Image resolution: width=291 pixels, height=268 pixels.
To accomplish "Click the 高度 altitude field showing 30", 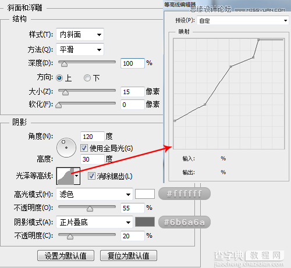I will (x=93, y=159).
